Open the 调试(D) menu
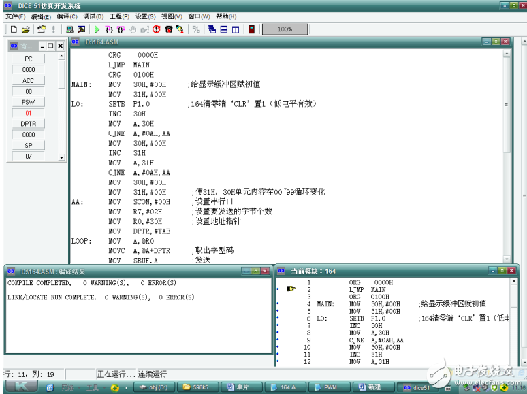Image resolution: width=527 pixels, height=394 pixels. [x=93, y=16]
